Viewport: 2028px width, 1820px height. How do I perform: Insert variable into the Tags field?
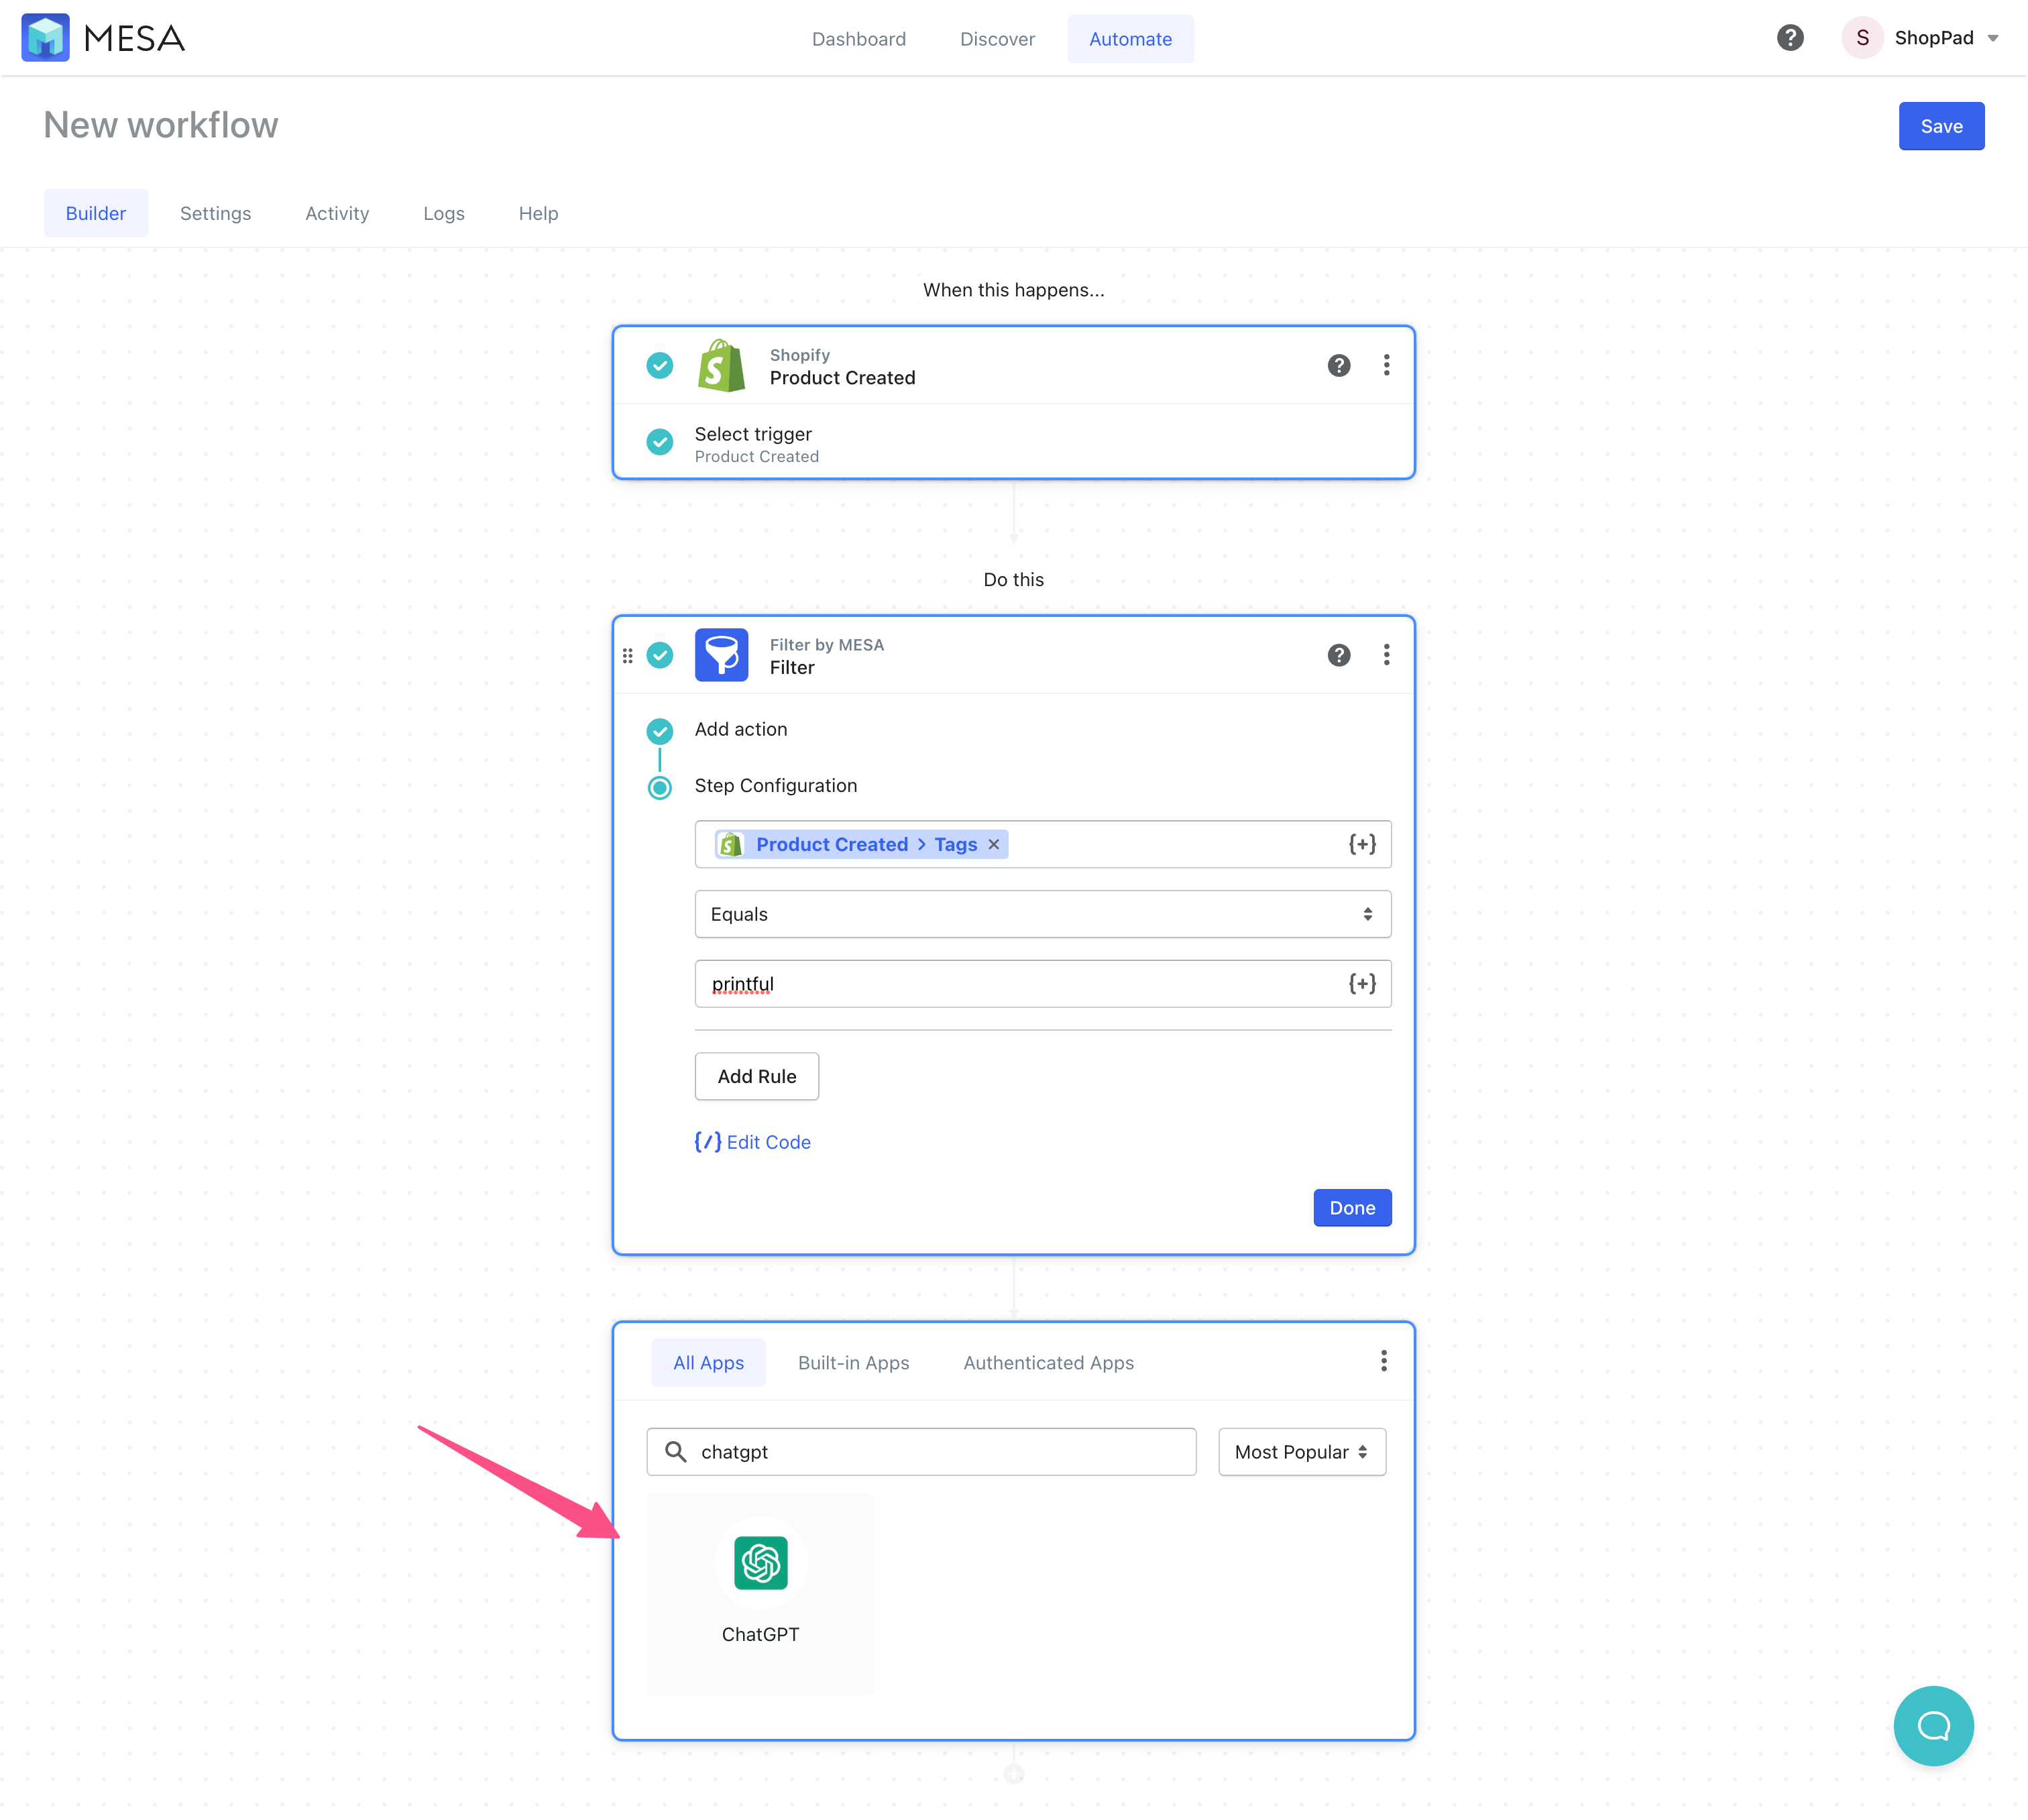click(x=1362, y=845)
